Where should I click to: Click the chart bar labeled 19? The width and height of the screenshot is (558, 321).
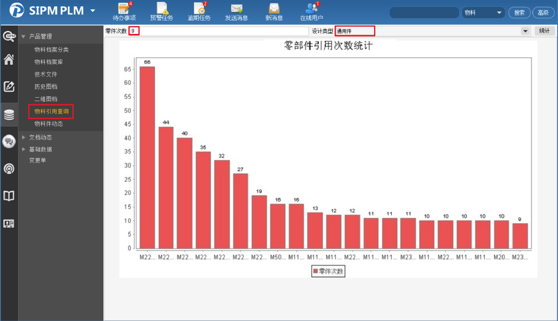click(x=259, y=222)
